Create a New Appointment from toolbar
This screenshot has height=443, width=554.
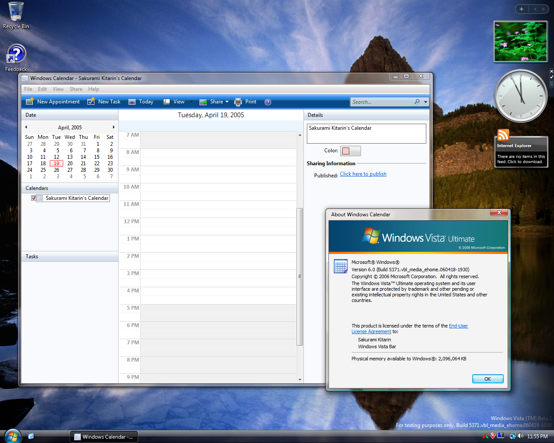(x=53, y=102)
